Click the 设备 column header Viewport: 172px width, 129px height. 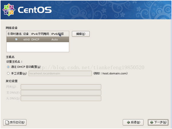coord(26,34)
